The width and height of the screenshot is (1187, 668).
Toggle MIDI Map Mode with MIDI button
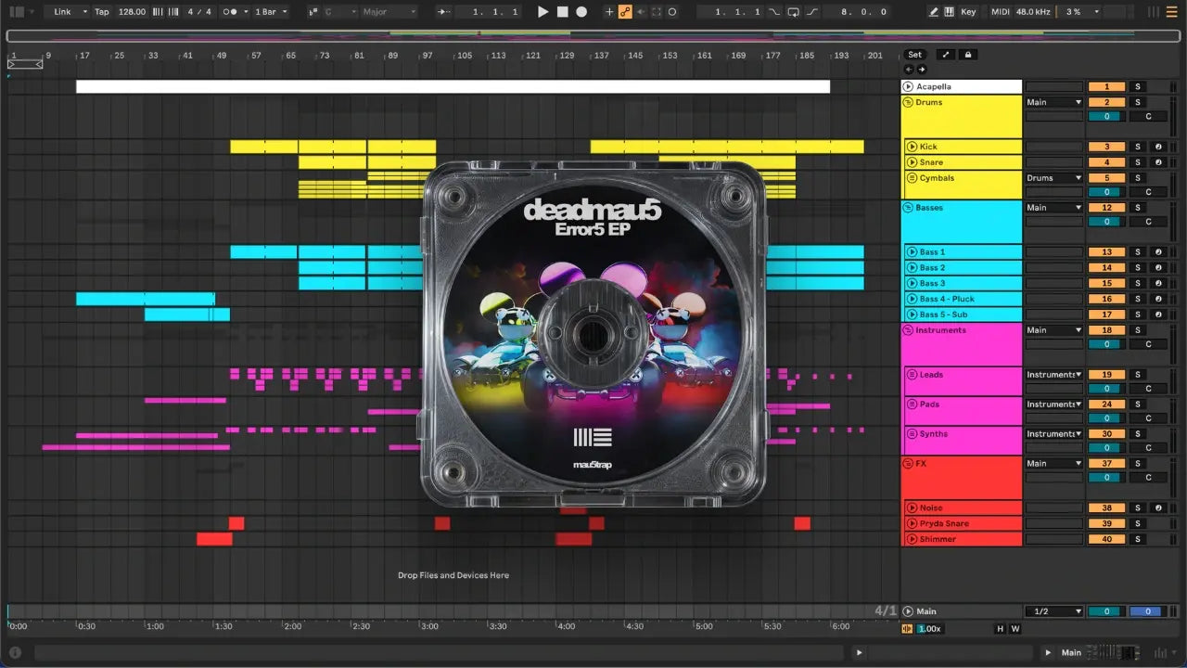[1000, 12]
